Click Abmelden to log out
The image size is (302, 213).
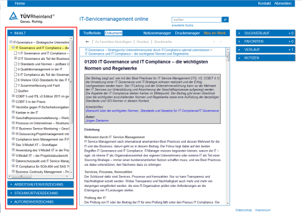click(x=283, y=4)
